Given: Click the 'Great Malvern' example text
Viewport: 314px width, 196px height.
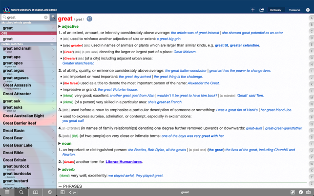Looking at the screenshot, I should coord(185,52).
